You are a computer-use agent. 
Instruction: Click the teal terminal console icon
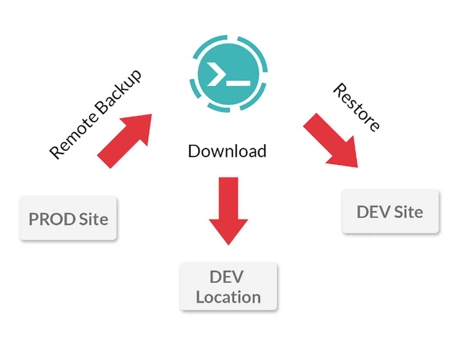228,74
